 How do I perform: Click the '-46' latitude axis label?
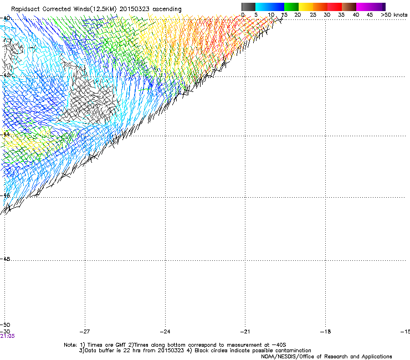tap(5, 196)
